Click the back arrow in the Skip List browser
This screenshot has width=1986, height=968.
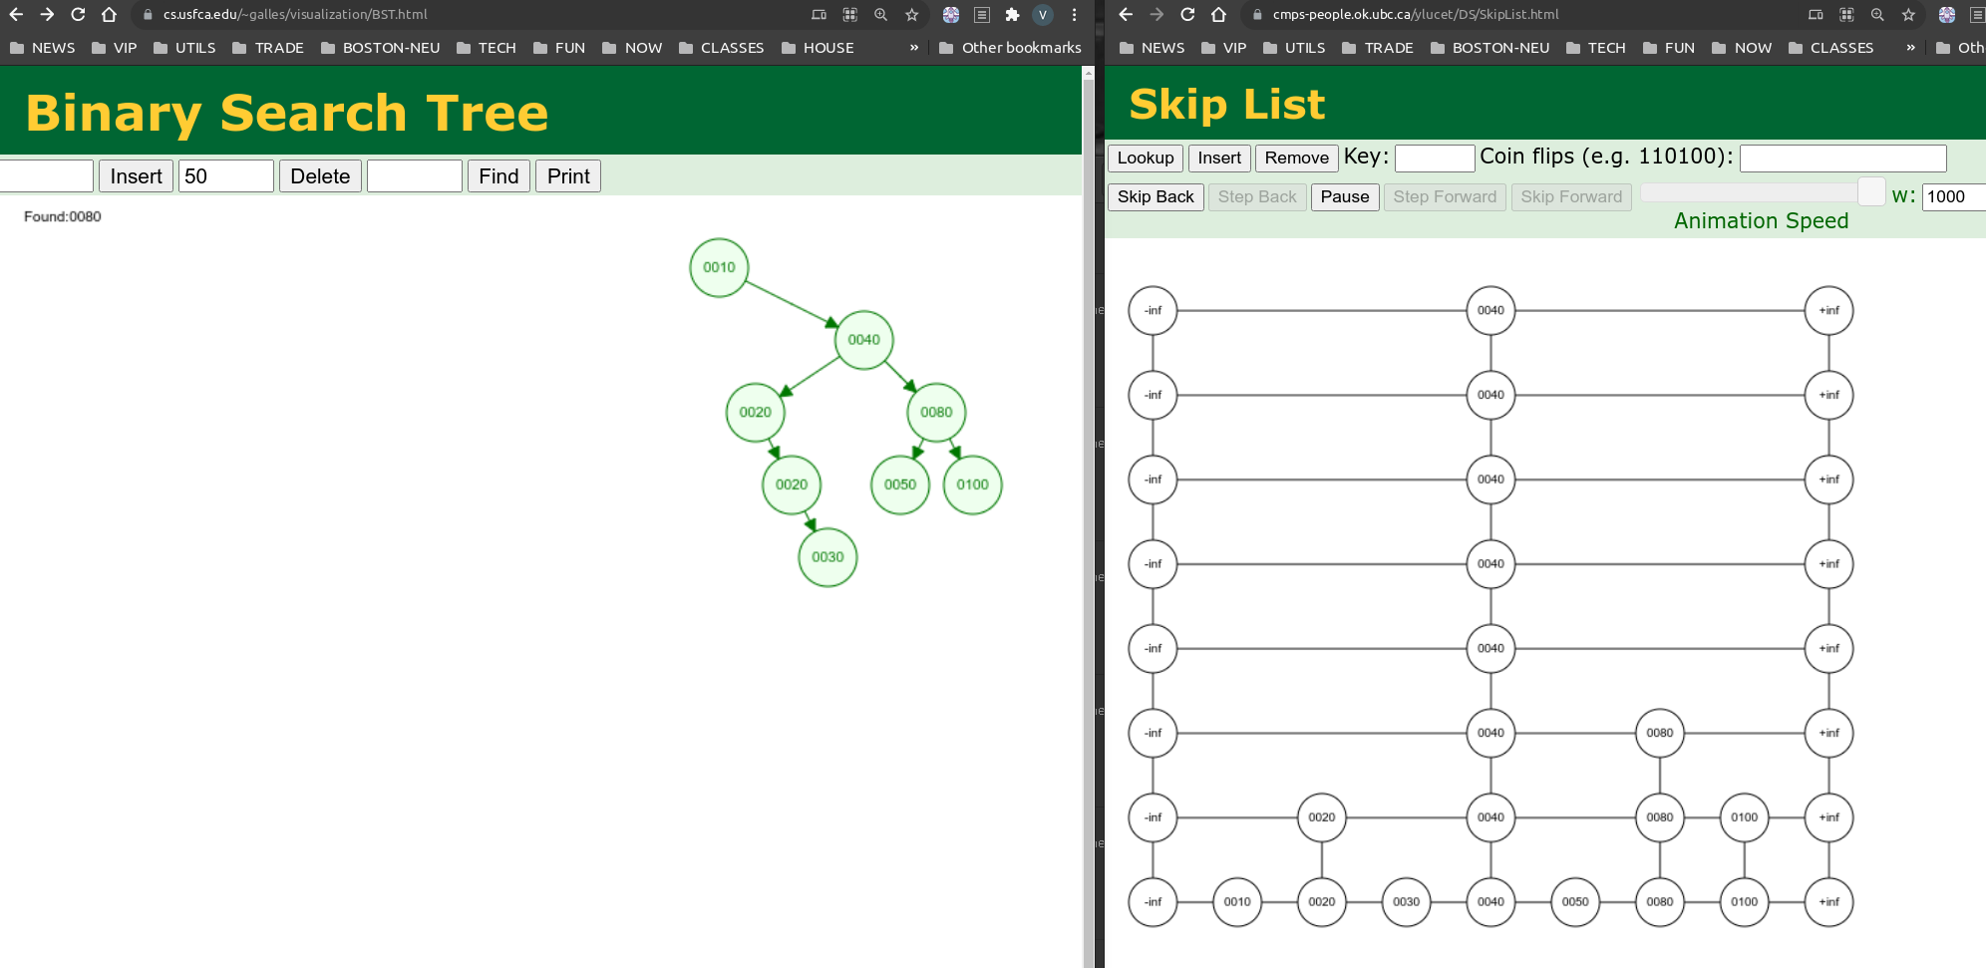click(1126, 15)
